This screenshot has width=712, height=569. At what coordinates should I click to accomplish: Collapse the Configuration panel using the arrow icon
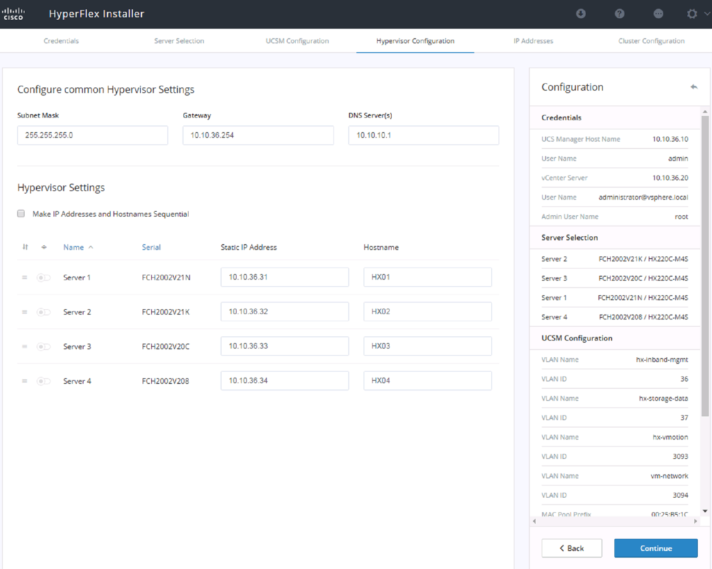click(x=694, y=87)
